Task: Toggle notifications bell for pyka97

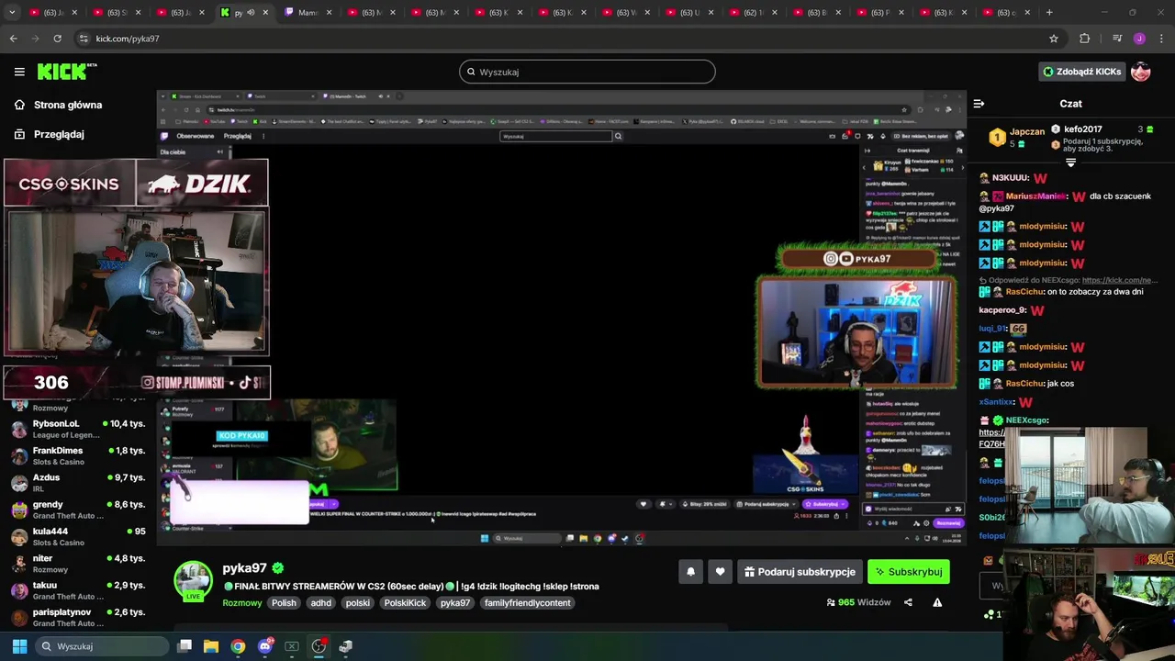Action: 690,572
